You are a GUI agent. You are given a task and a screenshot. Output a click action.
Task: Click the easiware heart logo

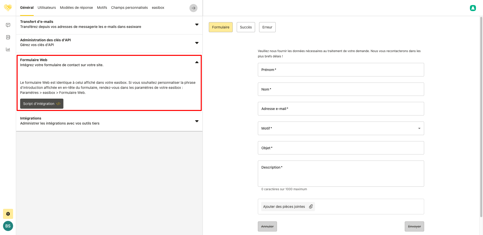coord(8,8)
